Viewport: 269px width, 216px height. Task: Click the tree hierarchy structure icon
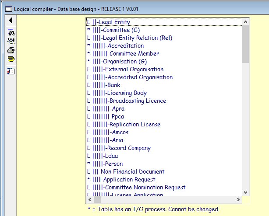click(x=11, y=41)
